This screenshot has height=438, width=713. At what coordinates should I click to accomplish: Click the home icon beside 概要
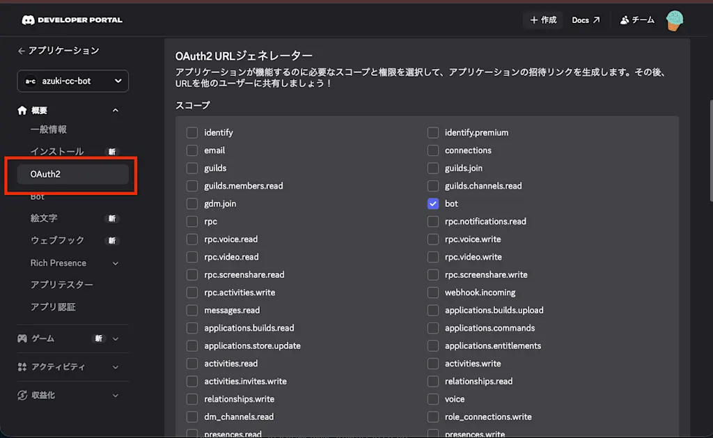click(x=22, y=110)
